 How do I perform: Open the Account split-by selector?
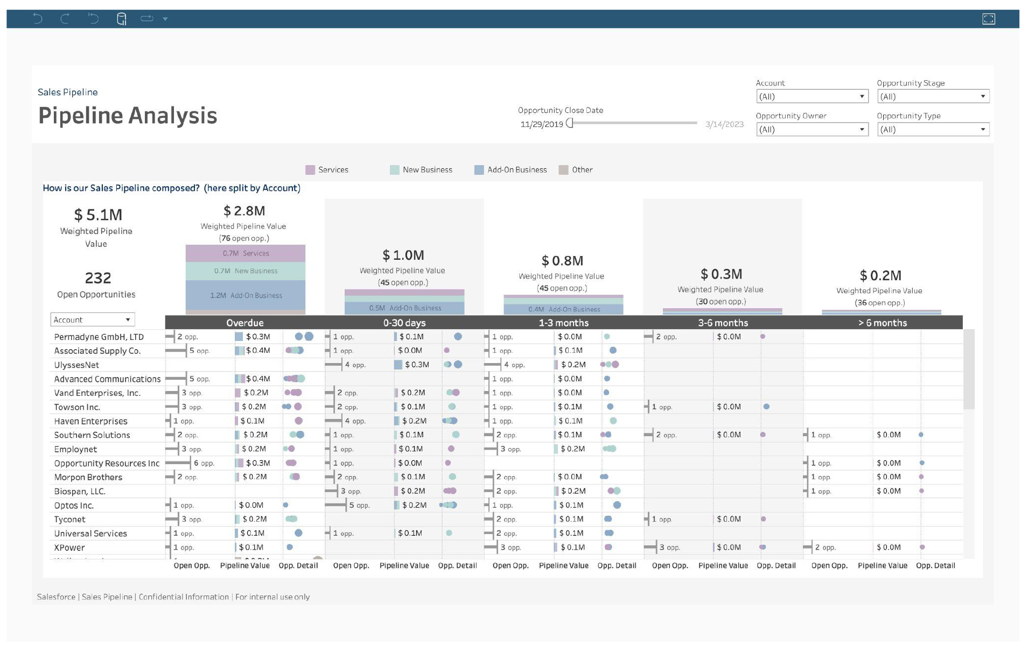pyautogui.click(x=92, y=320)
